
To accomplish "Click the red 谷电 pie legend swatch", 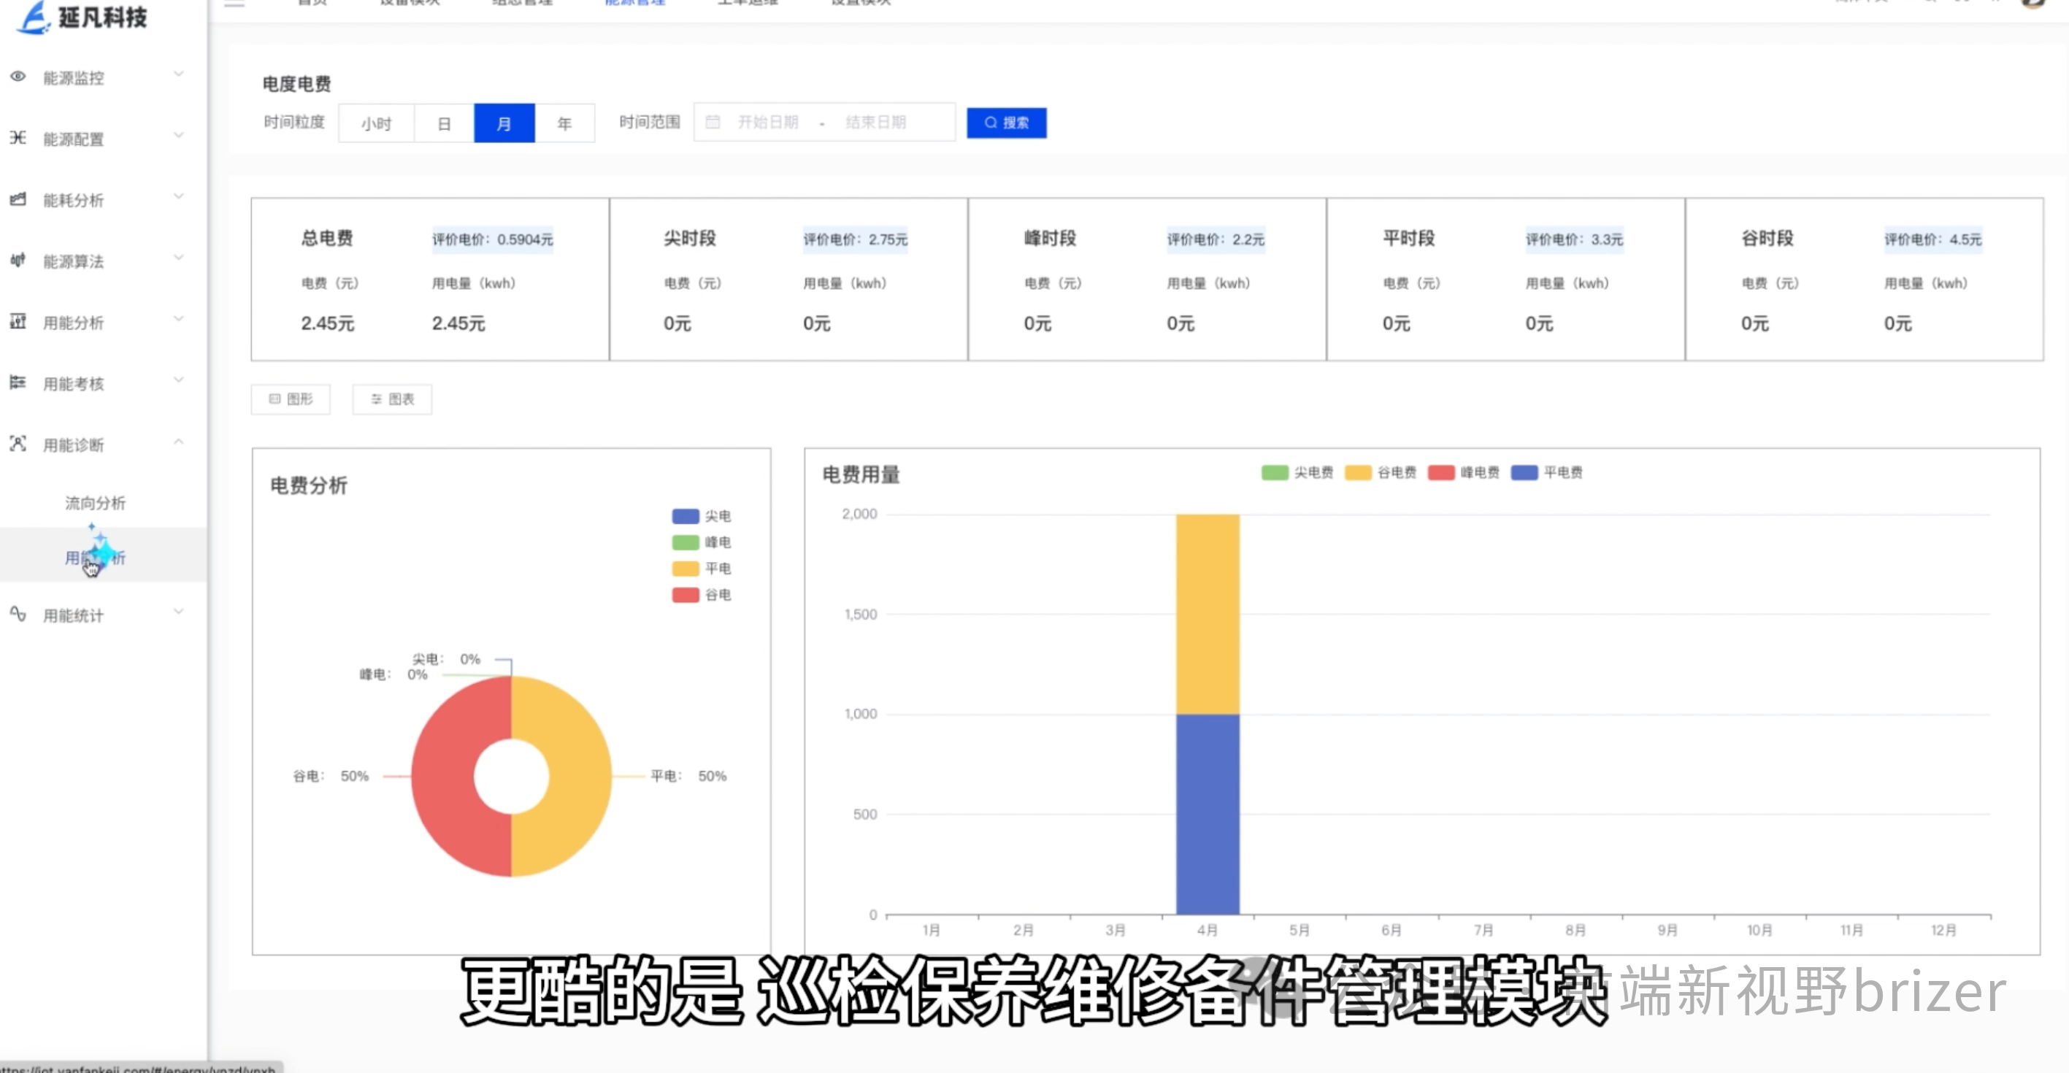I will pyautogui.click(x=685, y=595).
